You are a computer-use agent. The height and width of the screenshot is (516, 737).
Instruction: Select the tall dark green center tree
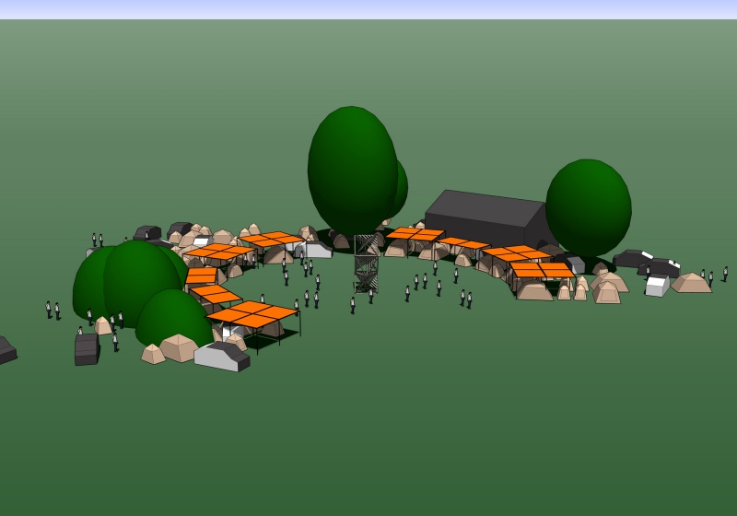point(351,170)
